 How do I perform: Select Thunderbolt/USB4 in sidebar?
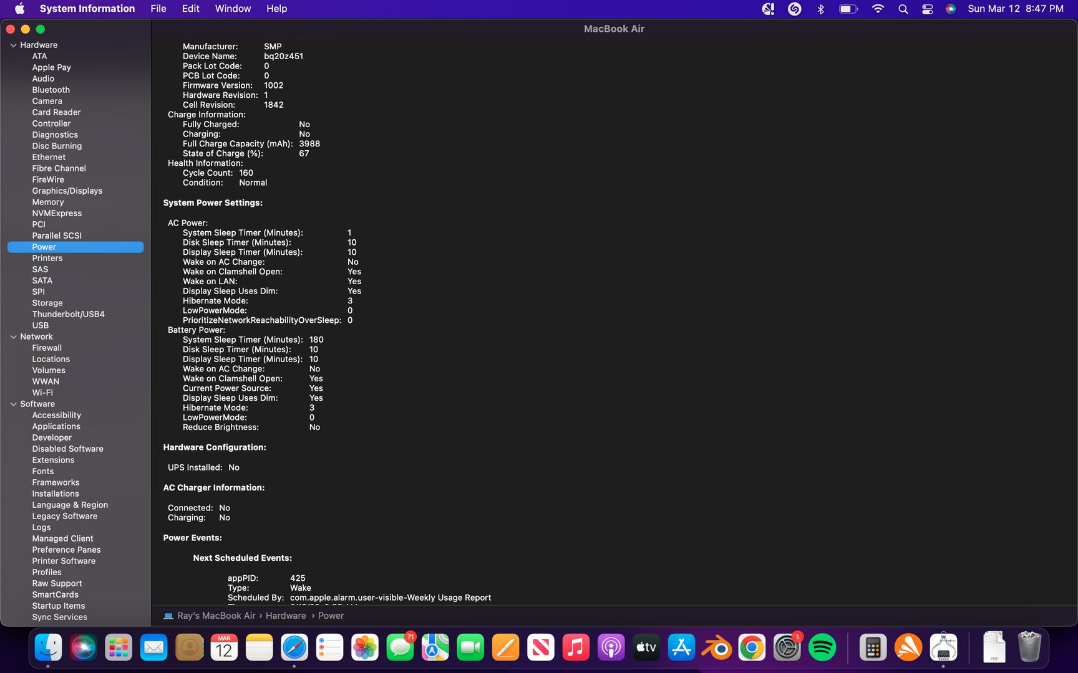(68, 314)
